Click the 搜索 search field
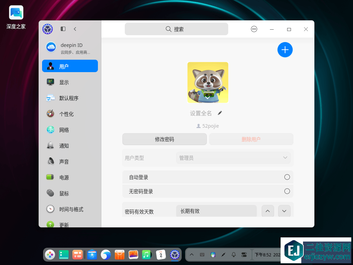The width and height of the screenshot is (353, 265). tap(176, 29)
